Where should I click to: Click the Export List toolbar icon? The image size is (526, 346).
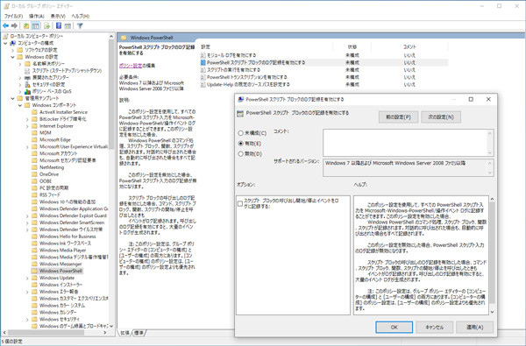click(x=47, y=25)
